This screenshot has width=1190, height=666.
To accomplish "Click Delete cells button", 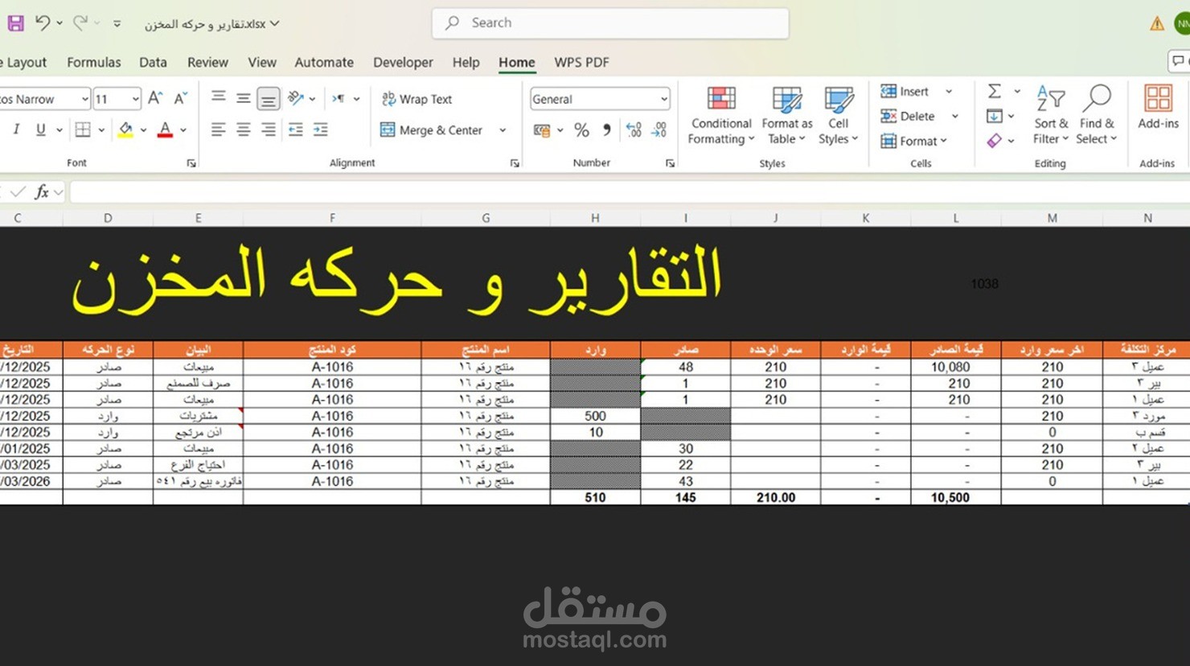I will coord(908,116).
